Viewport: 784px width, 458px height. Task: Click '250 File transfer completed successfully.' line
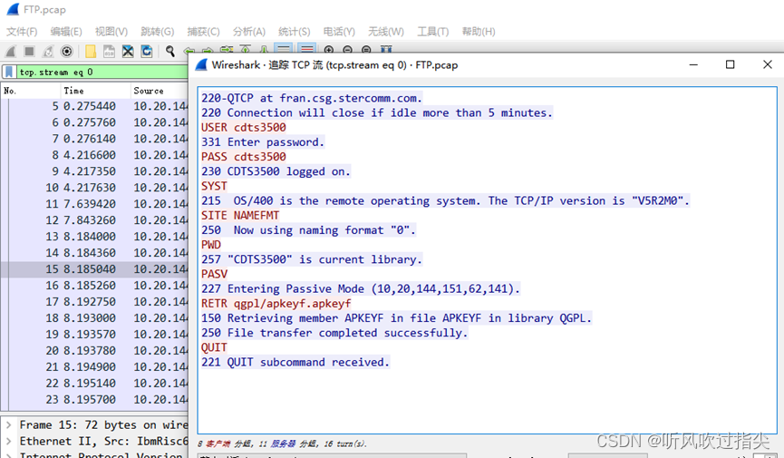334,333
